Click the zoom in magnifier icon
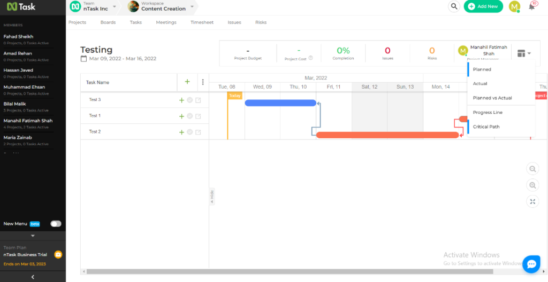The height and width of the screenshot is (282, 548). pyautogui.click(x=532, y=185)
